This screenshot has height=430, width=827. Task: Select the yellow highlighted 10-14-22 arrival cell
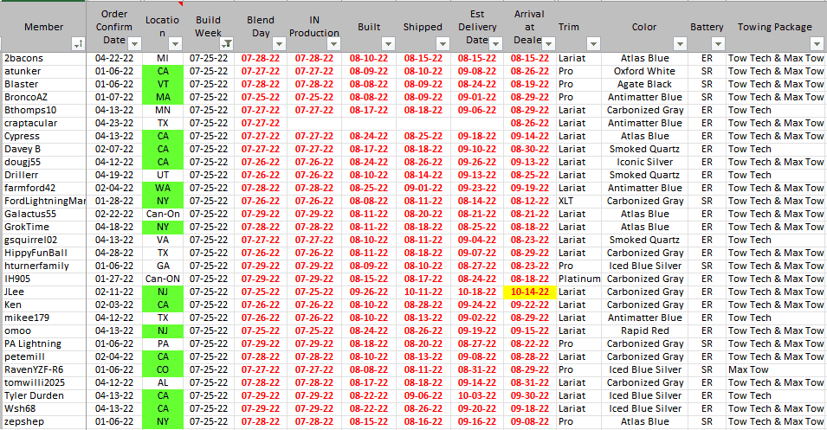point(530,292)
